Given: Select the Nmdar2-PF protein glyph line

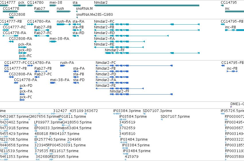Looking at the screenshot, I should [x=141, y=94].
